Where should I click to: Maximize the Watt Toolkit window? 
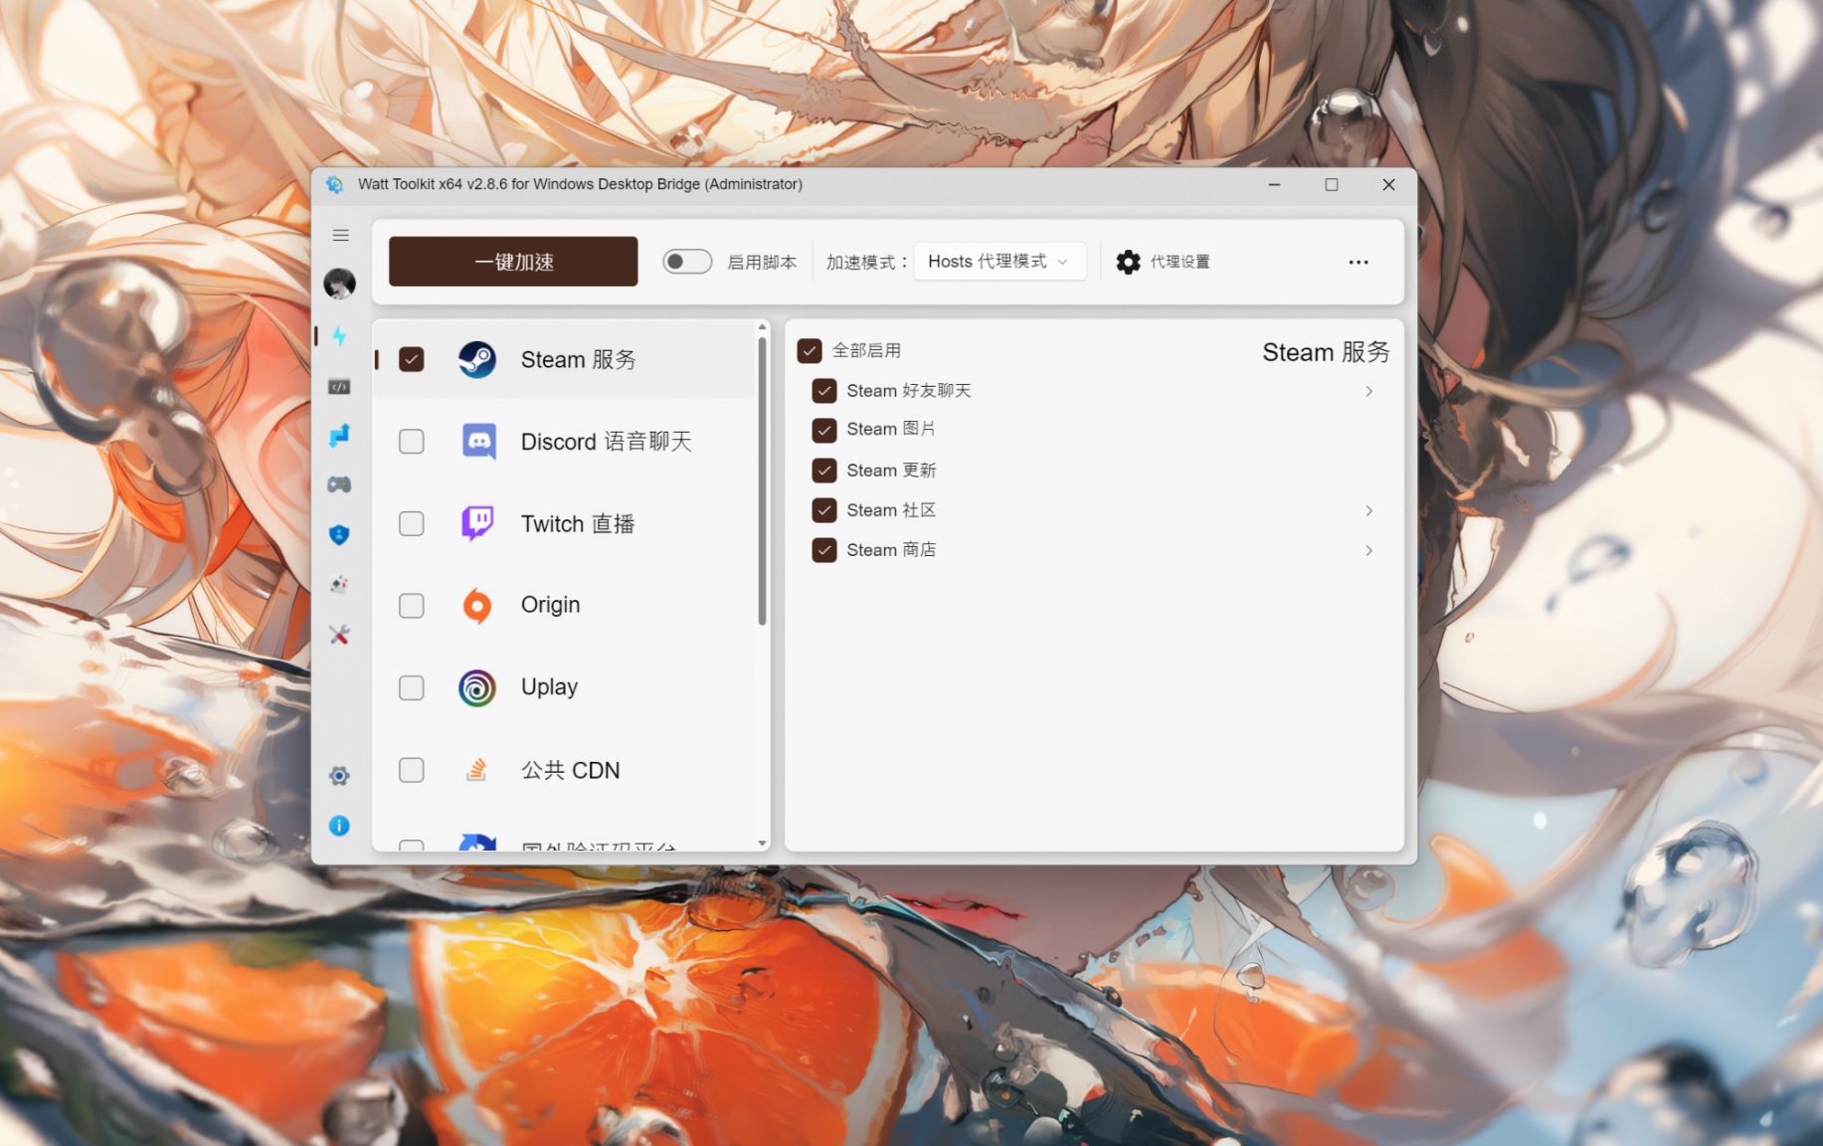(1332, 184)
